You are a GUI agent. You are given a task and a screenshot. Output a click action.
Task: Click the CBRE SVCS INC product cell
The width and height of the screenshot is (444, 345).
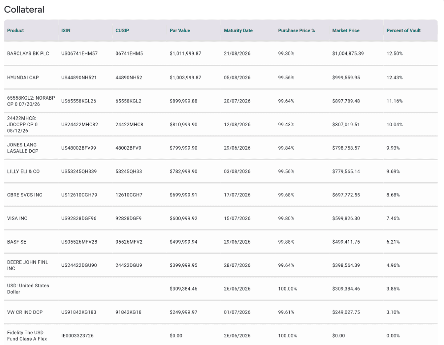pos(25,195)
